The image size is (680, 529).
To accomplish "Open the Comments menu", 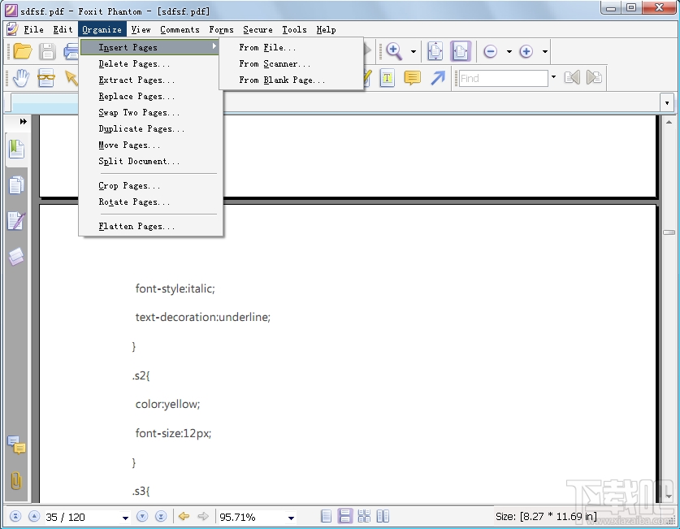I will [180, 29].
